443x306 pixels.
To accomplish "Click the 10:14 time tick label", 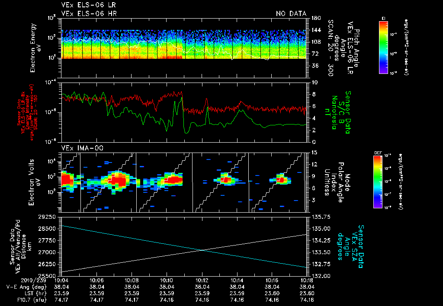I will pos(237,280).
